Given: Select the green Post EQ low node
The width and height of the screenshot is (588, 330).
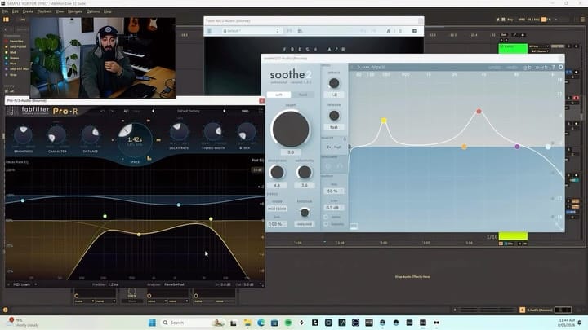Looking at the screenshot, I should [105, 216].
